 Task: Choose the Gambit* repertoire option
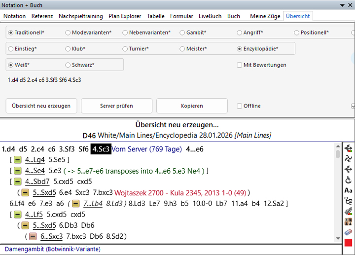[x=182, y=33]
